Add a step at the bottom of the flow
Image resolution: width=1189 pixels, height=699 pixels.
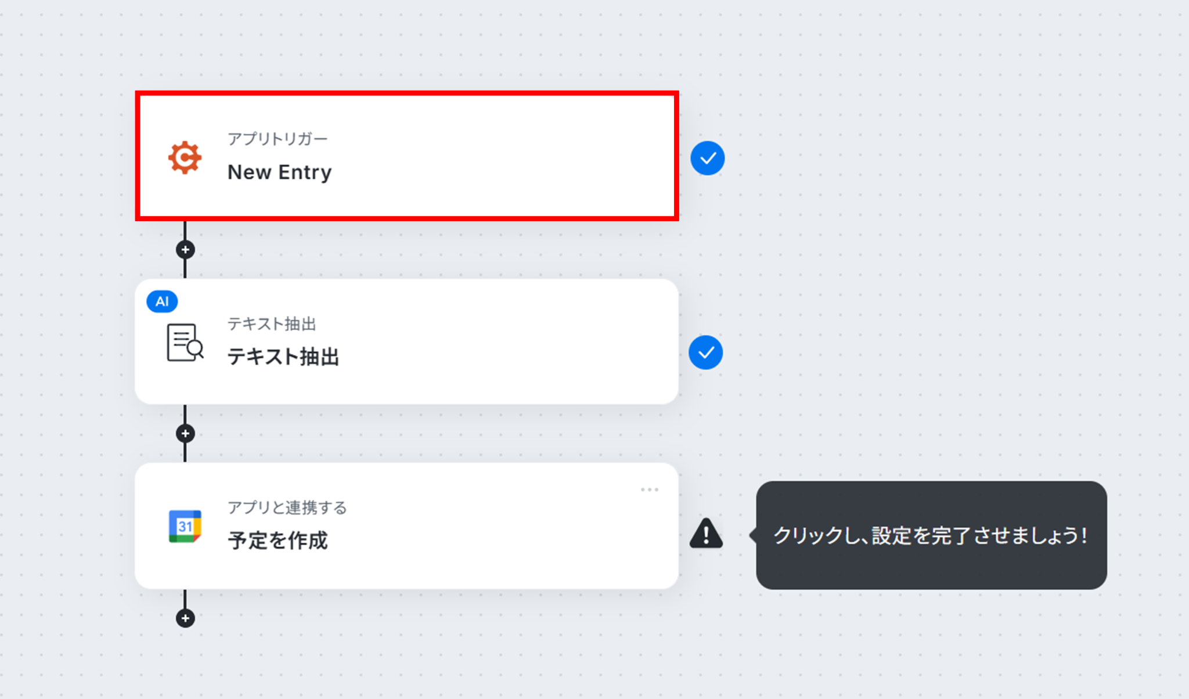pos(185,618)
